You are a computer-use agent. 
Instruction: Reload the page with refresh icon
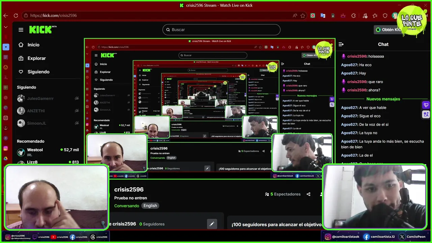(x=16, y=16)
